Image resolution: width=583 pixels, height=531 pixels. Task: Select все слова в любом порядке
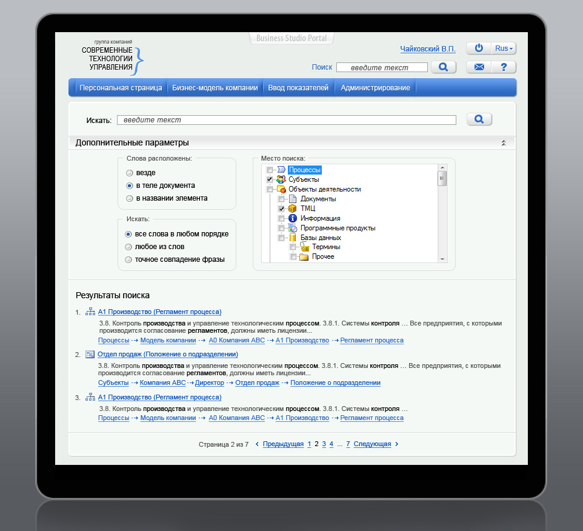click(x=128, y=234)
